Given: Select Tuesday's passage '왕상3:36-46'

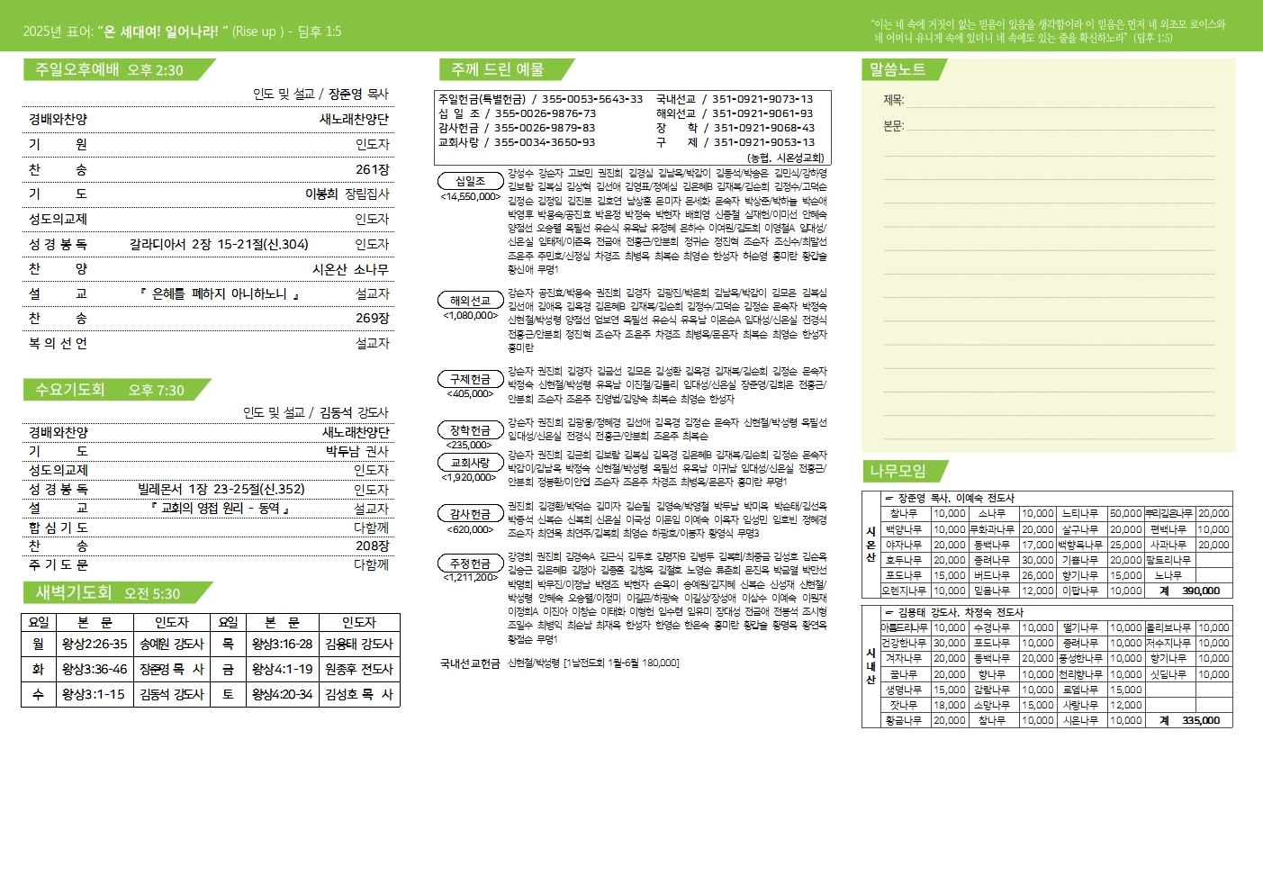Looking at the screenshot, I should click(95, 669).
